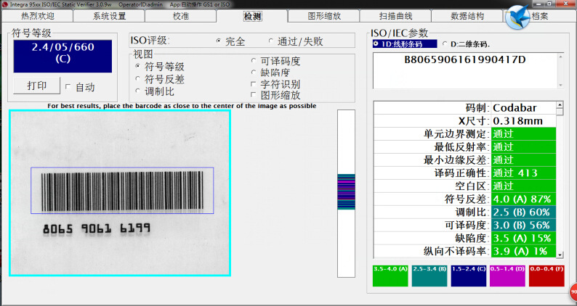Image resolution: width=577 pixels, height=306 pixels.
Task: Click the 可译码度 value 3.0 (B) 56%
Action: (524, 226)
